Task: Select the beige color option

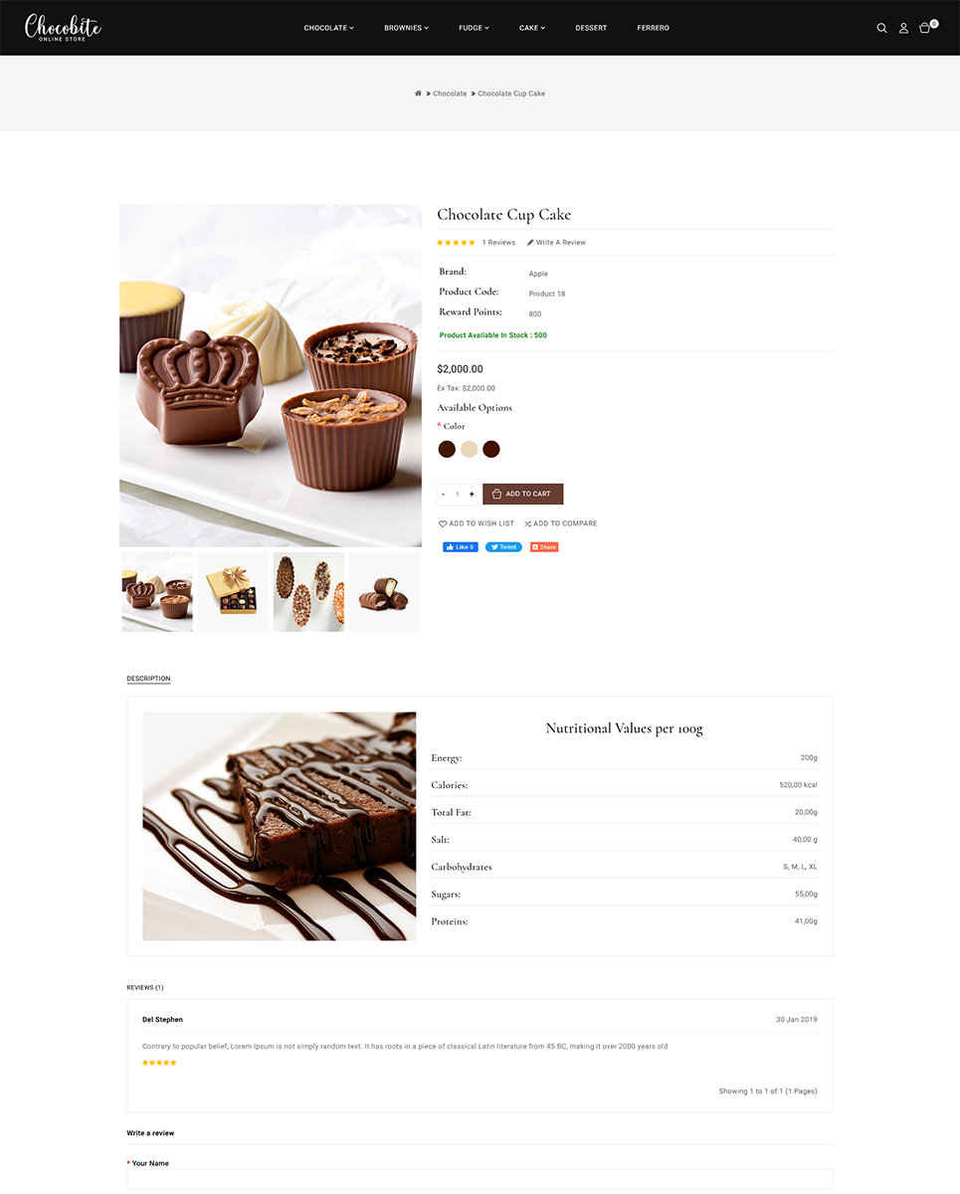Action: point(470,450)
